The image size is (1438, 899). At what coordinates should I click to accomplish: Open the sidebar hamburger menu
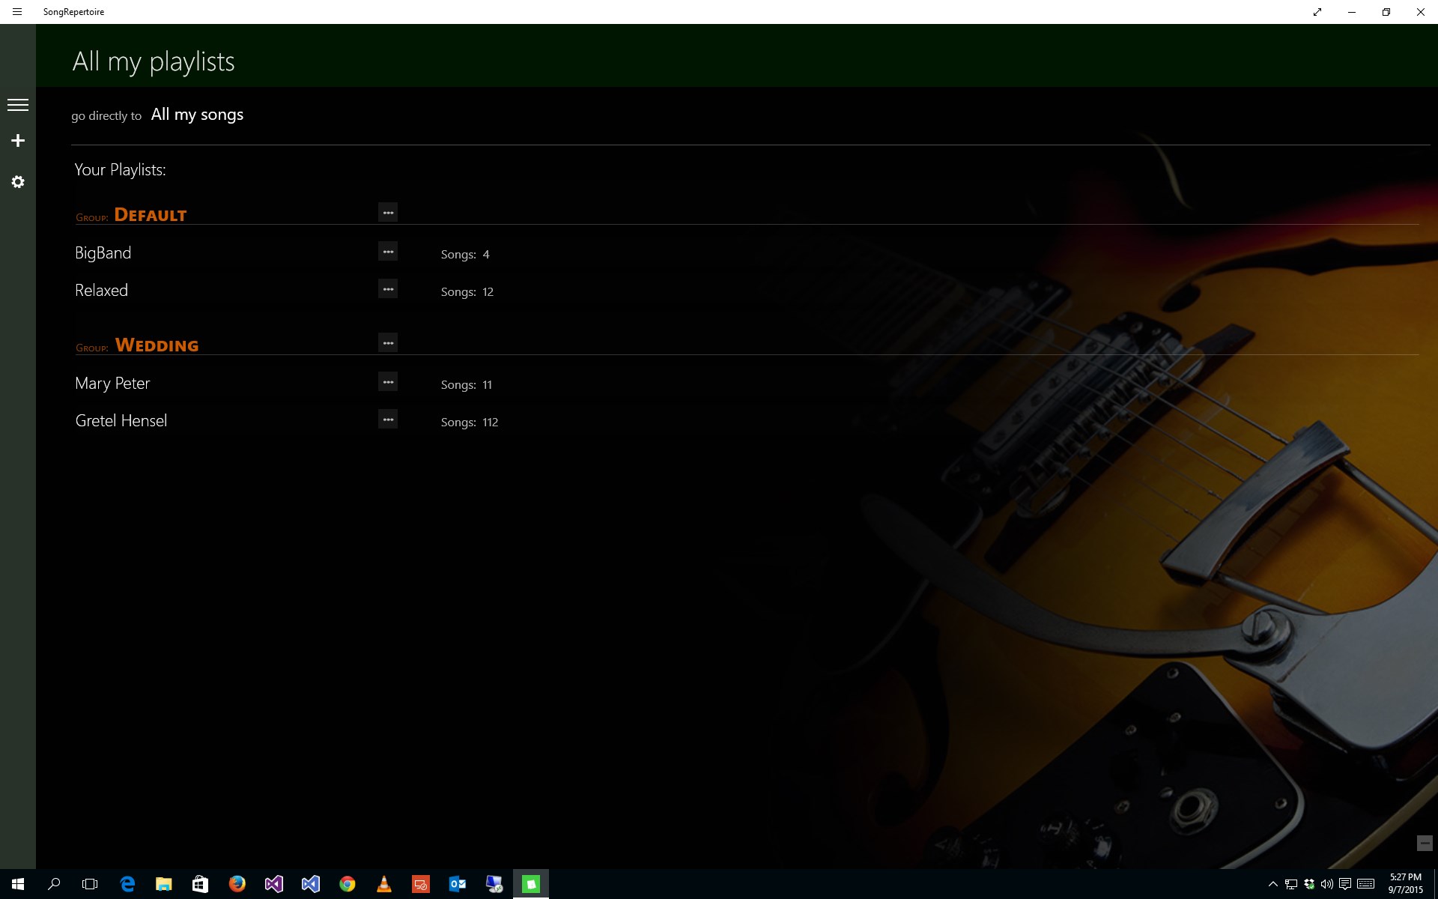click(18, 105)
